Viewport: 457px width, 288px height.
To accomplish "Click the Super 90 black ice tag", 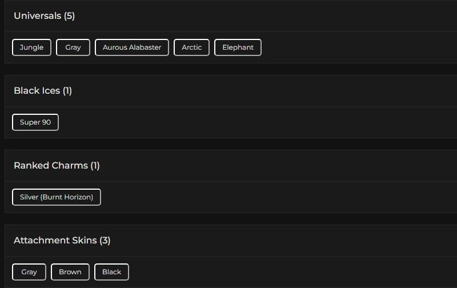I will click(35, 122).
